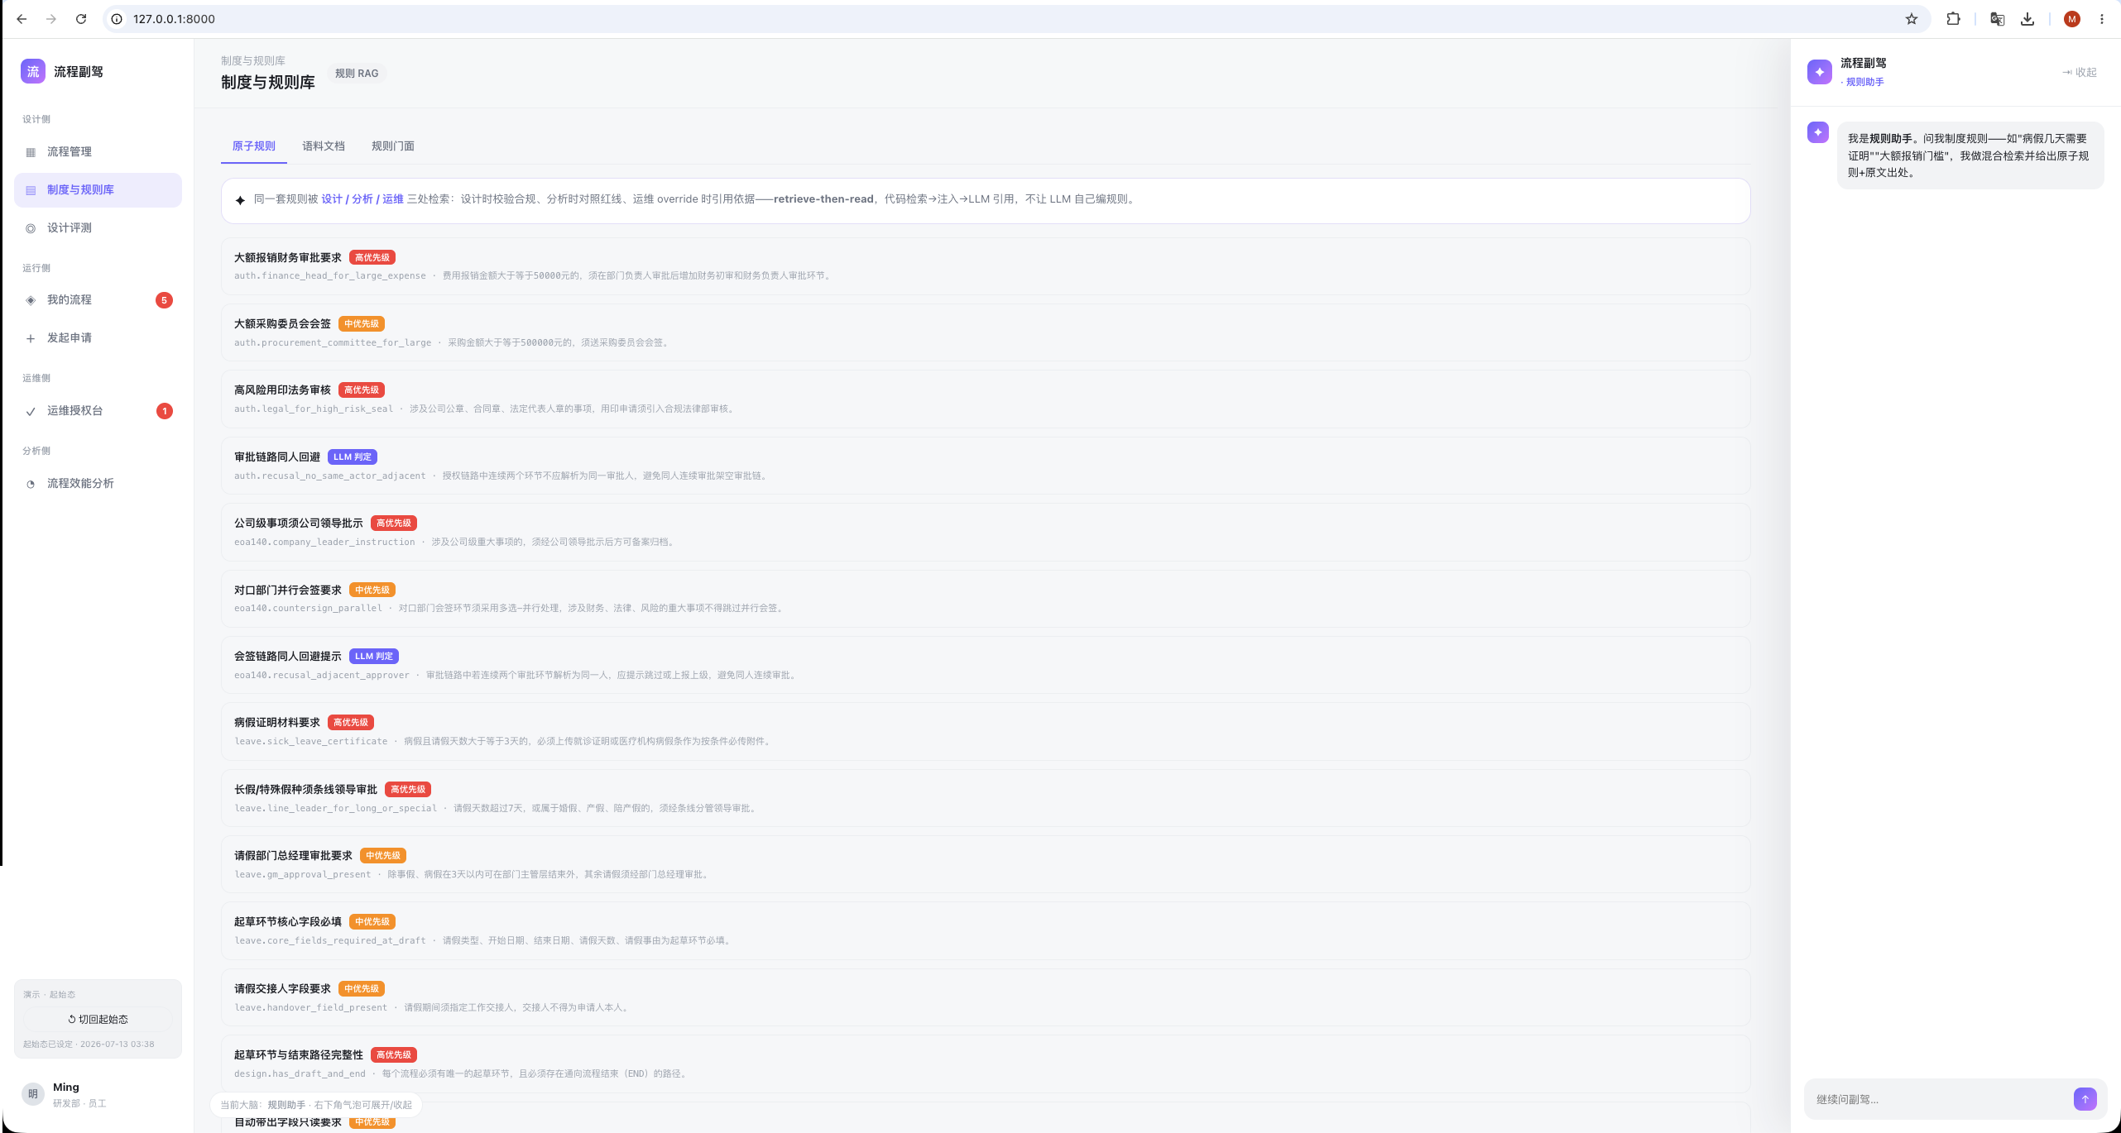This screenshot has height=1133, width=2121.
Task: Click the 我的流程 diamond icon in sidebar
Action: (31, 300)
